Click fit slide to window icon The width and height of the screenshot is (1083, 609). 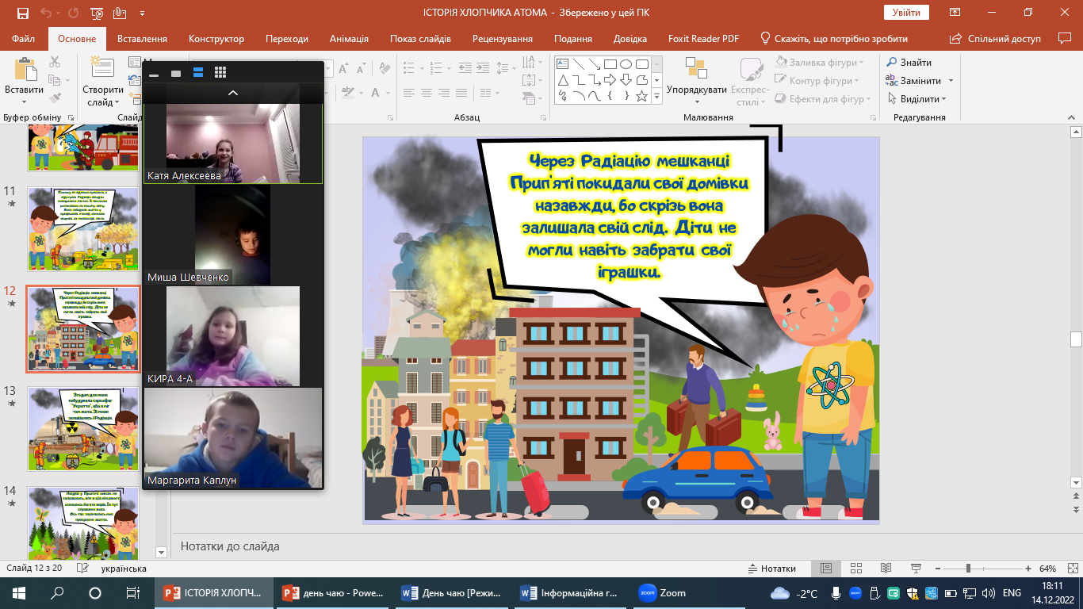1071,569
